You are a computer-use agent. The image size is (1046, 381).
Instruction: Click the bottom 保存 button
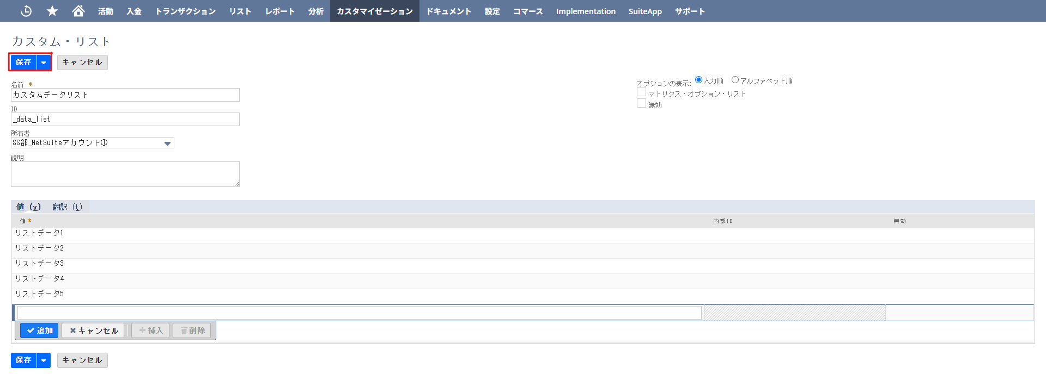pyautogui.click(x=23, y=360)
